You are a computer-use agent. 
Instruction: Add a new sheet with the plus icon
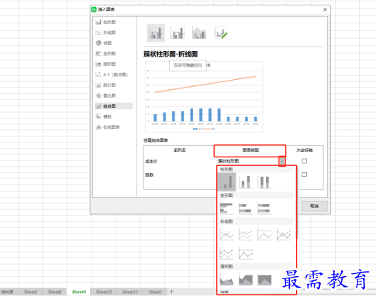pos(171,292)
